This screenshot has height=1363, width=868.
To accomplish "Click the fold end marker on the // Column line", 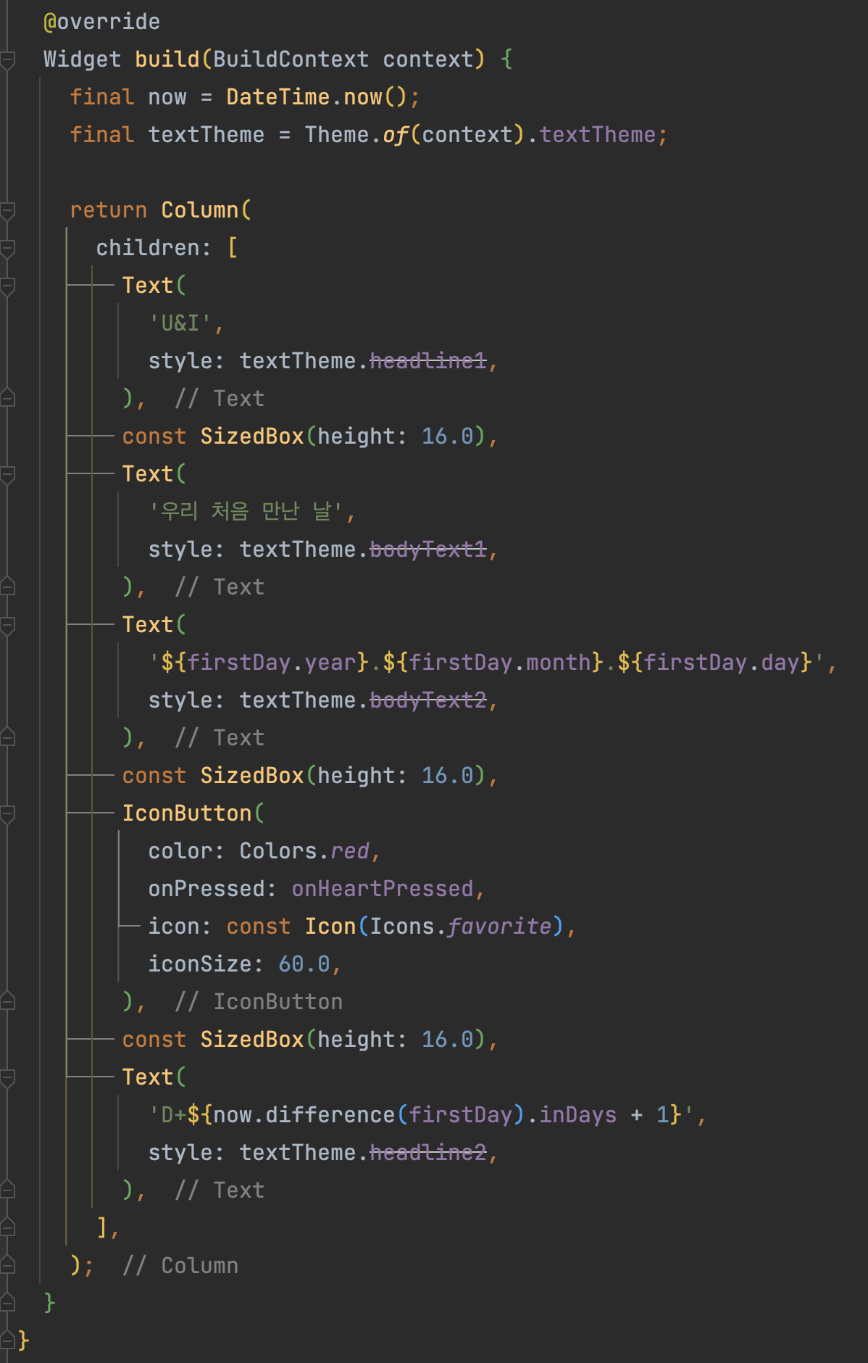I will 7,1266.
